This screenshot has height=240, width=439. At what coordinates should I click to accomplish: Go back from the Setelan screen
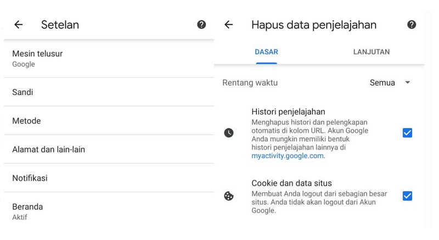click(19, 25)
